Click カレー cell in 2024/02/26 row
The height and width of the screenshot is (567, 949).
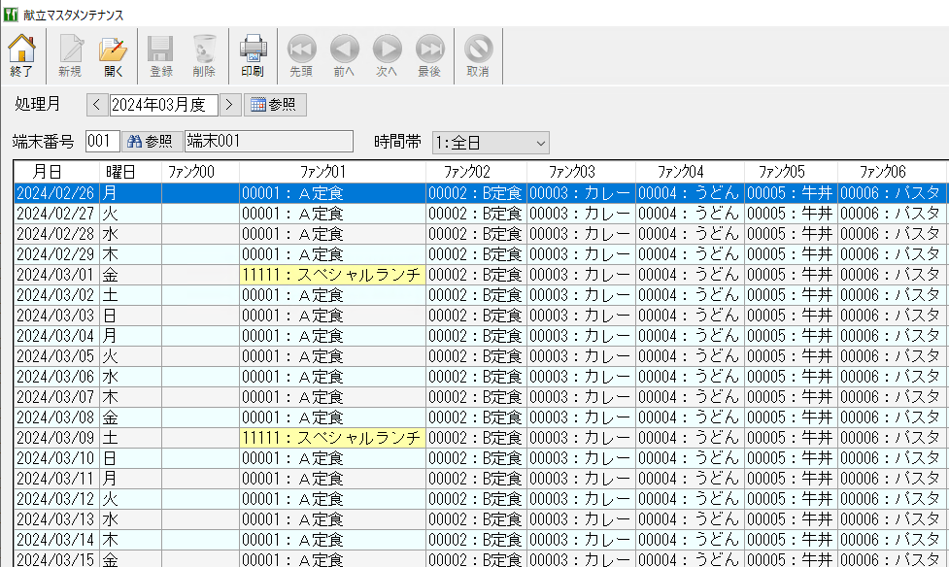coord(581,193)
